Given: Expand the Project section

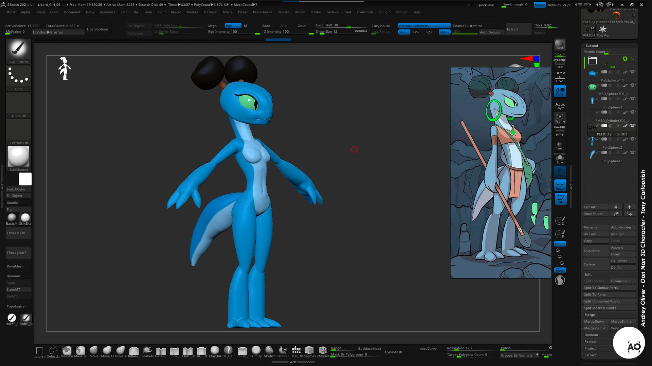Looking at the screenshot, I should (590, 348).
